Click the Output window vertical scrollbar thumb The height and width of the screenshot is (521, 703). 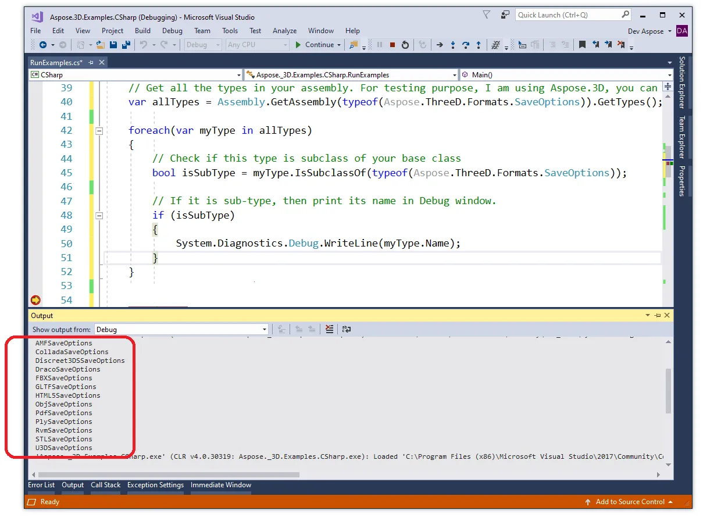coord(668,391)
